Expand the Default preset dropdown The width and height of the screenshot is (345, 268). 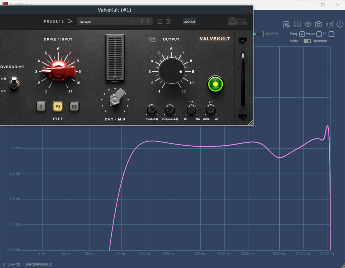tap(107, 22)
